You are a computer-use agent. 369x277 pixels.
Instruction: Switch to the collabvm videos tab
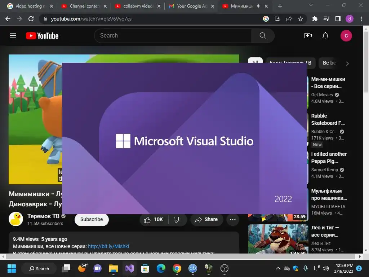click(138, 6)
